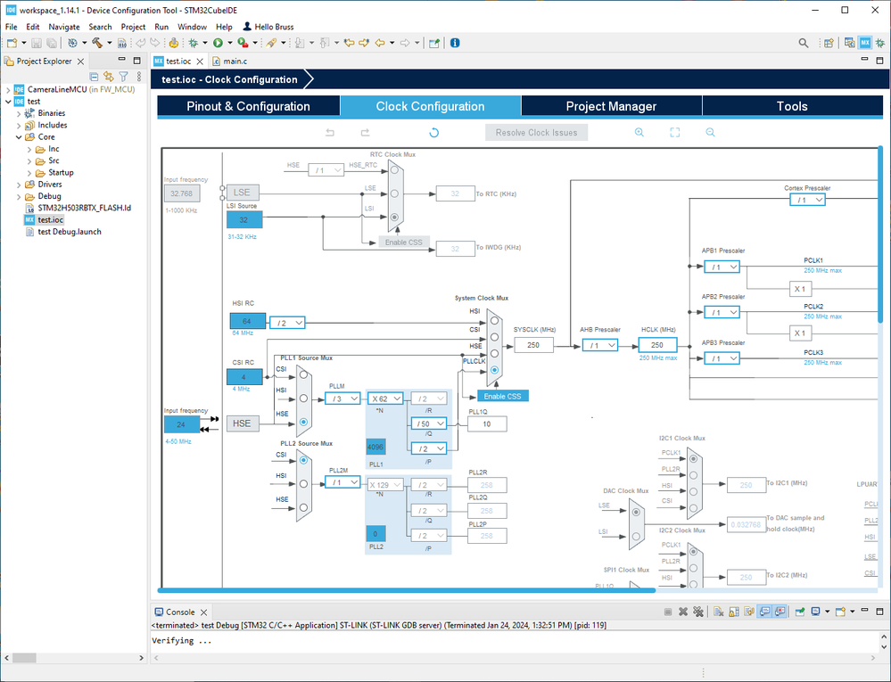Click the Resolve Clock Issues button
Image resolution: width=891 pixels, height=682 pixels.
(536, 132)
